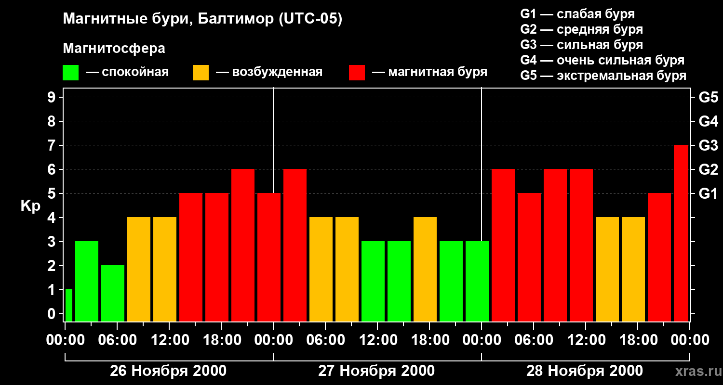The height and width of the screenshot is (385, 723).
Task: Click the orange 'возбужденная' legend swatch
Action: [201, 73]
